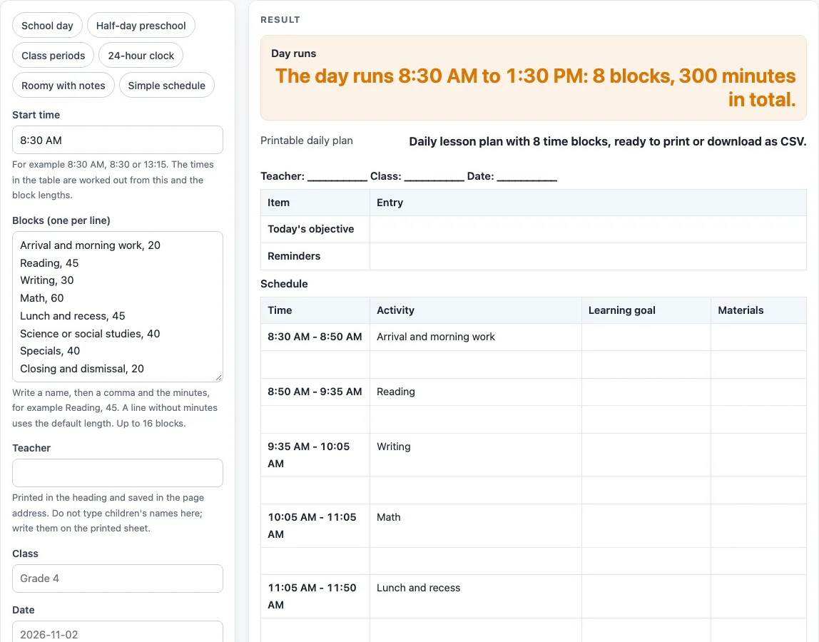The image size is (819, 642).
Task: Pick the Simple schedule preset
Action: click(x=167, y=85)
